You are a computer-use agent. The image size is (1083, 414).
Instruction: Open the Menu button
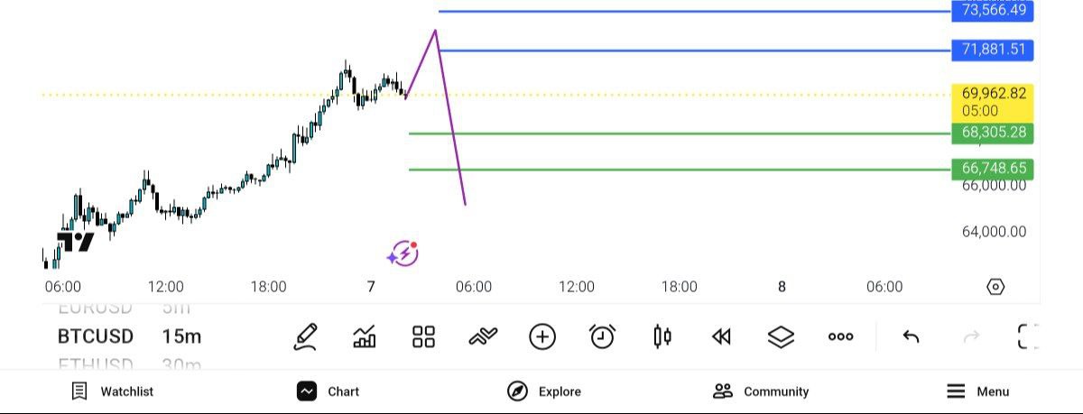pyautogui.click(x=977, y=391)
